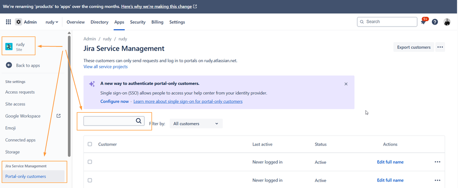Go to the Directory tab
Screen dimensions: 458x188
pyautogui.click(x=99, y=22)
